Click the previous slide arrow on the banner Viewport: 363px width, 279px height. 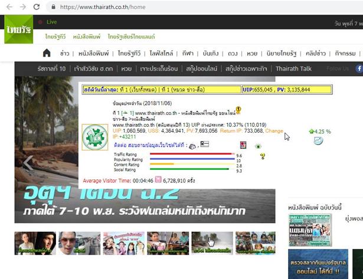[28, 163]
